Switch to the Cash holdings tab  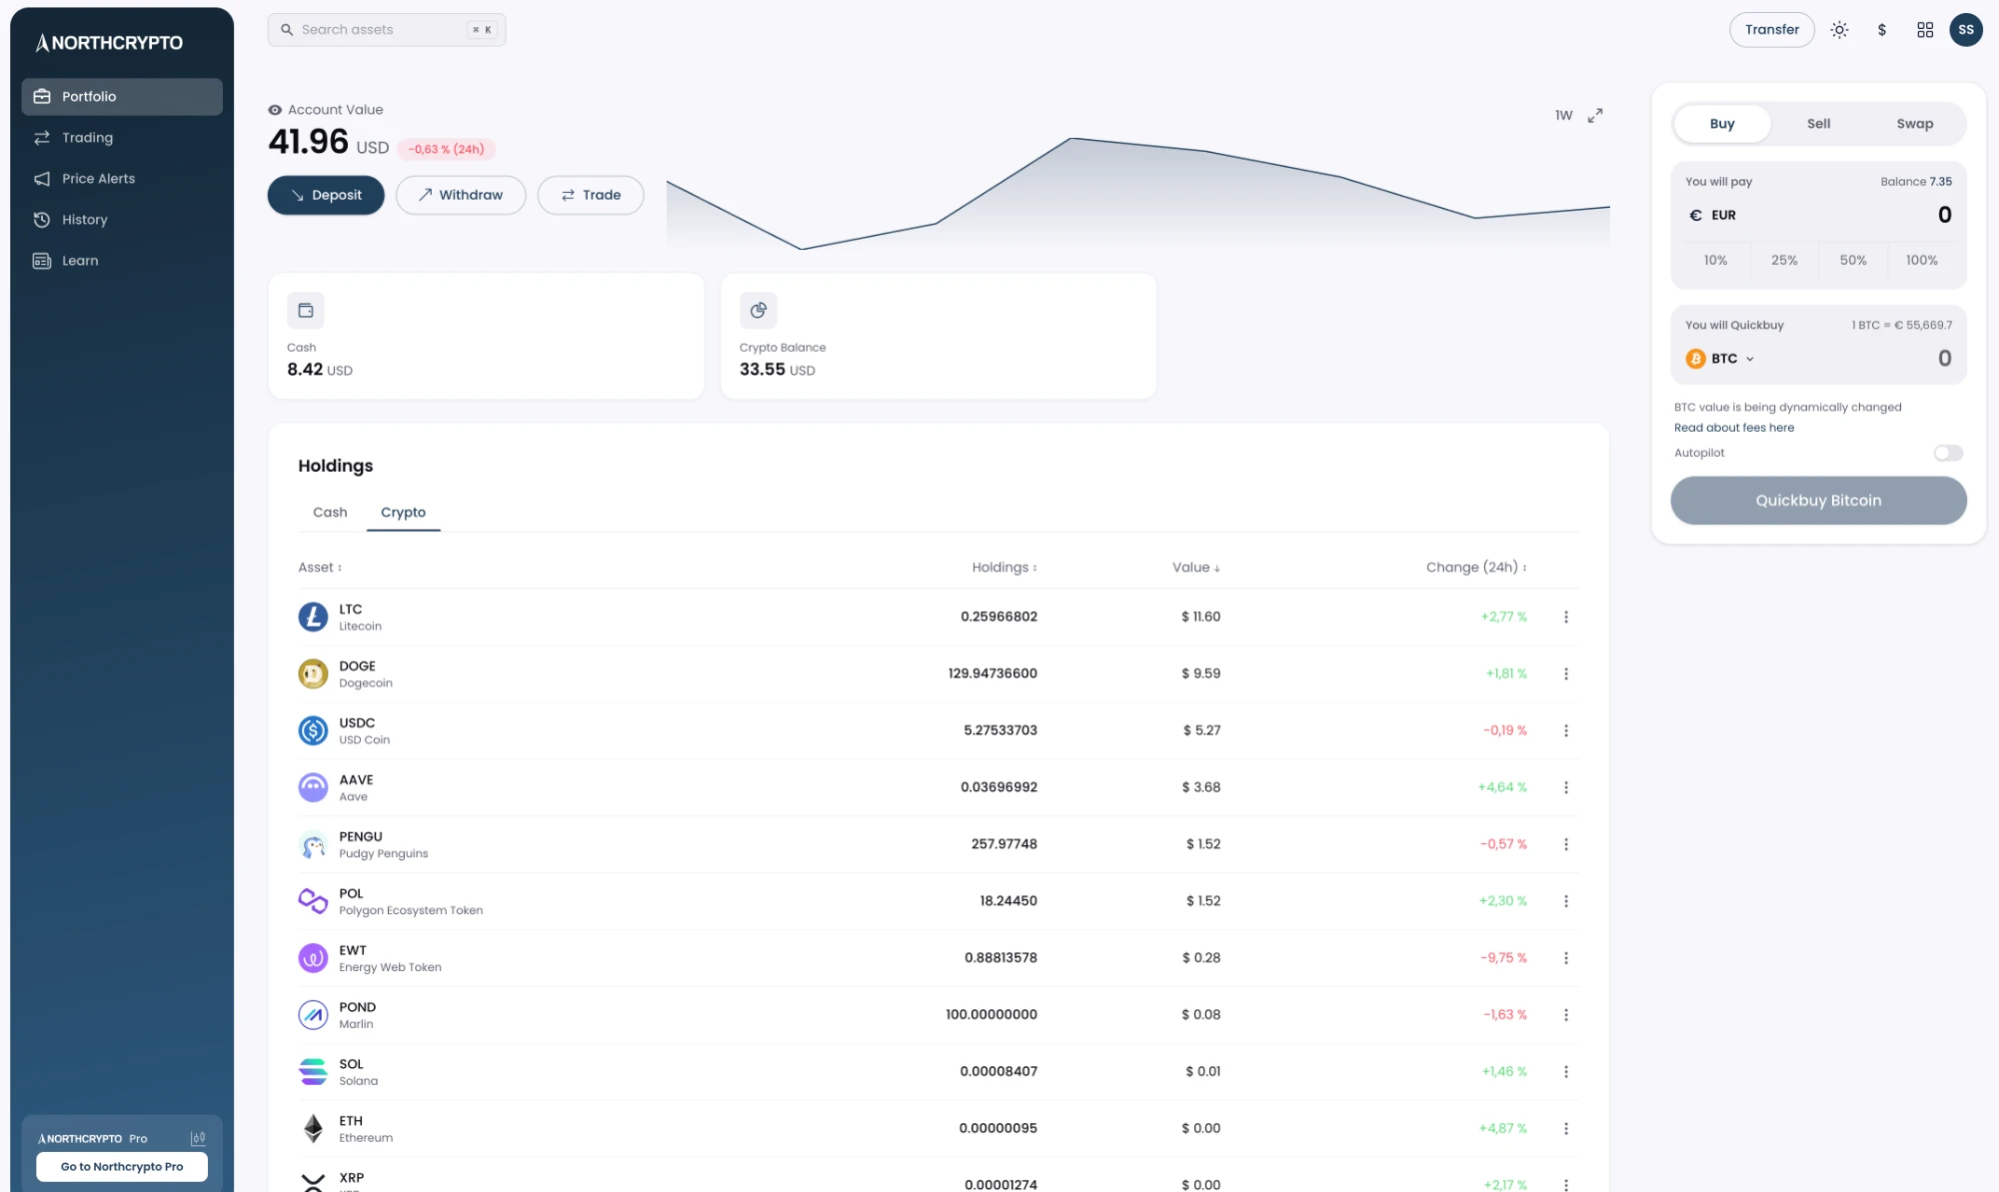click(330, 513)
